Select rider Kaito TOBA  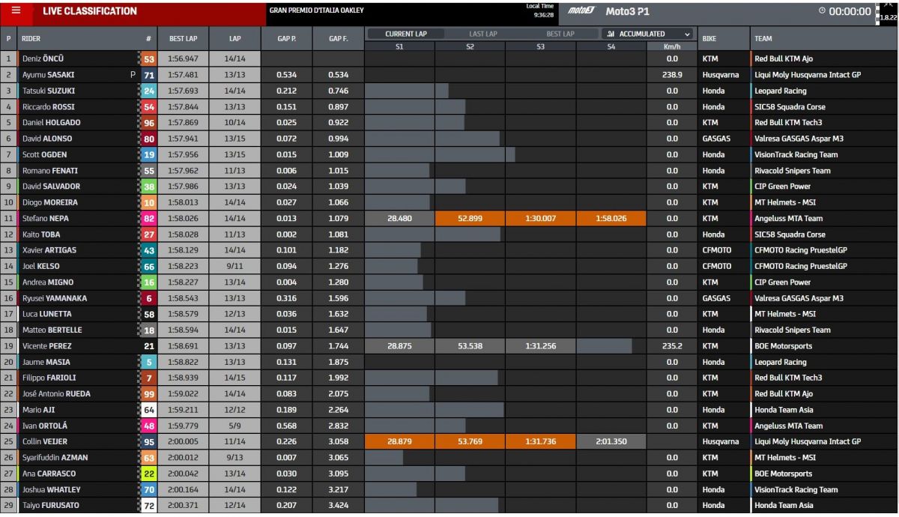click(x=42, y=235)
